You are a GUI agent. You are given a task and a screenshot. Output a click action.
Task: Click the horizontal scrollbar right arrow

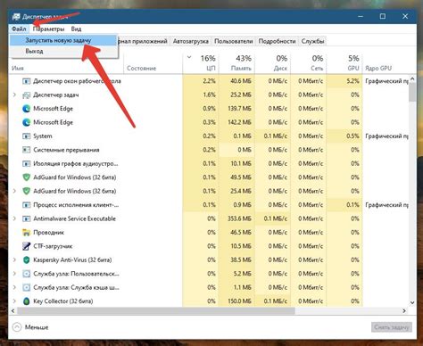[404, 311]
